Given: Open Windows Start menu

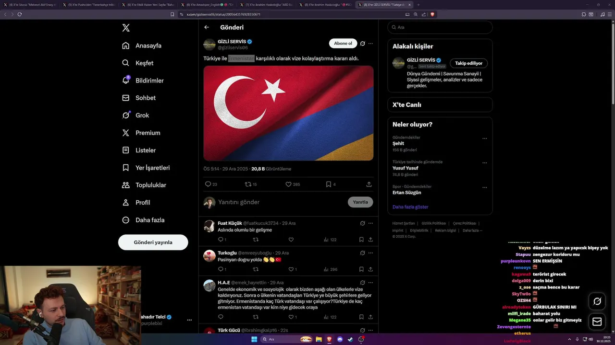Looking at the screenshot, I should coord(254,339).
